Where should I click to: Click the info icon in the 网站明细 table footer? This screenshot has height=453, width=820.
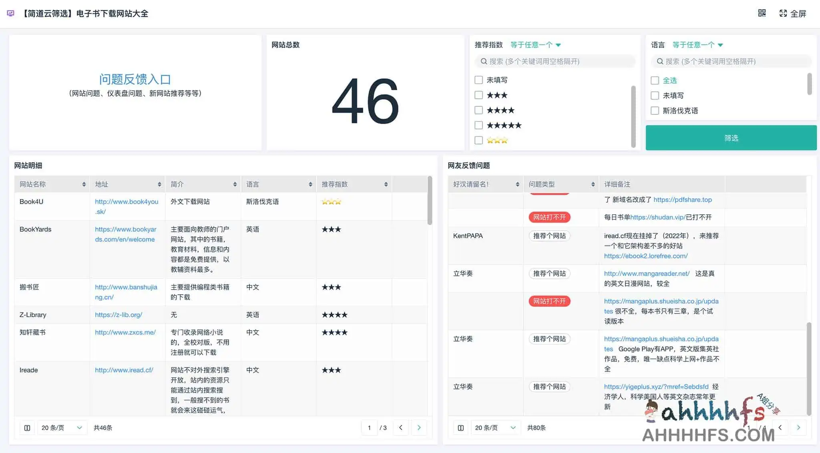[26, 427]
